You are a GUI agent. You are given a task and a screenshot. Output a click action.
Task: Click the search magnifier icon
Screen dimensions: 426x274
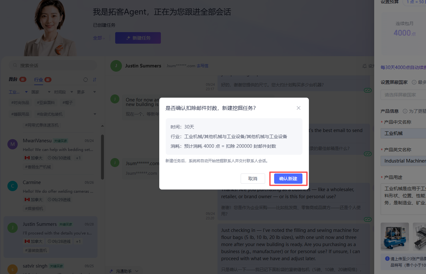(15, 65)
